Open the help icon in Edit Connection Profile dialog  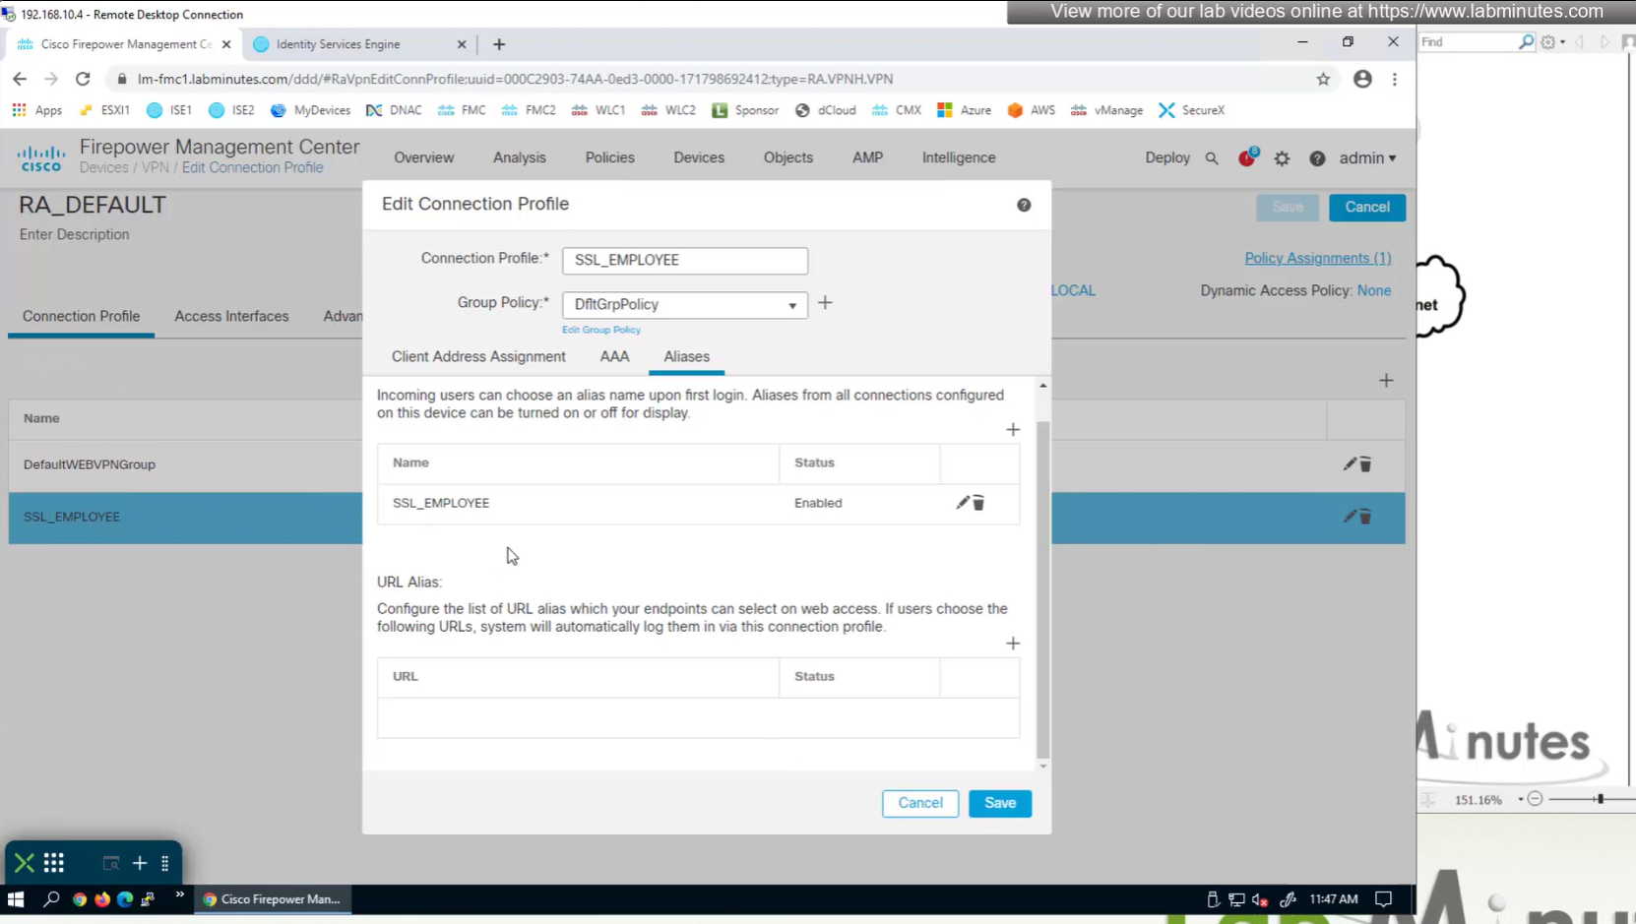[x=1024, y=205]
